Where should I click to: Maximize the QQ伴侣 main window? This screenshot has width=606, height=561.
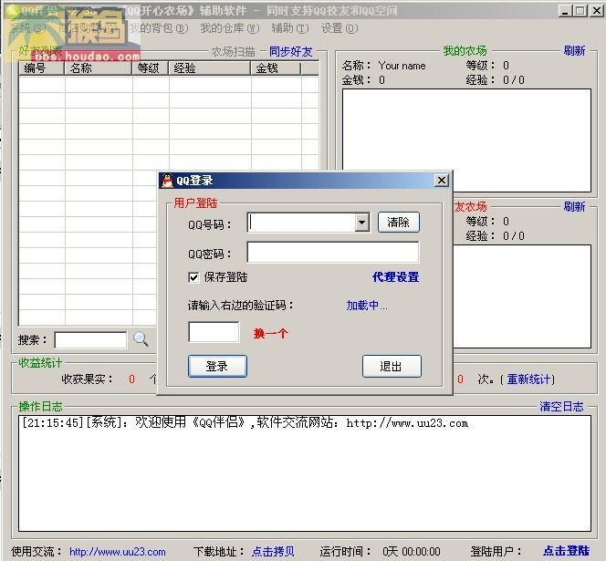tap(580, 10)
